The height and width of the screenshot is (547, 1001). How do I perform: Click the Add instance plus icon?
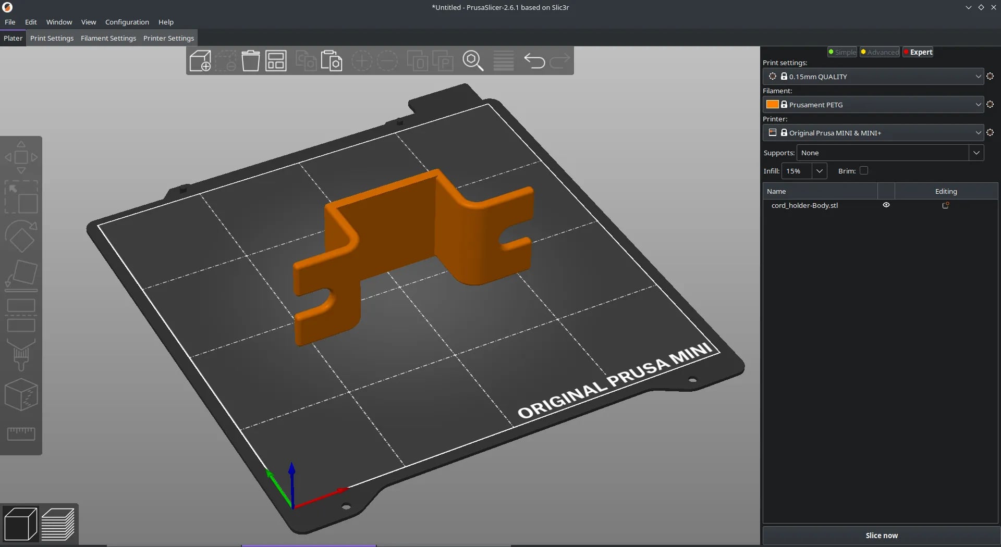(x=361, y=61)
